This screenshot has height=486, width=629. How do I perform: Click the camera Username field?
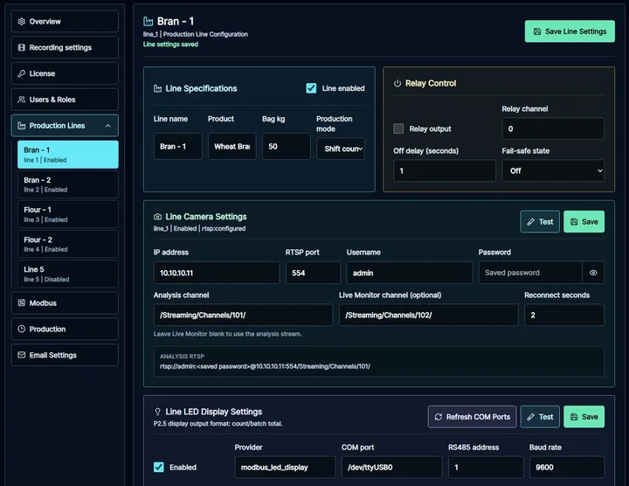410,273
